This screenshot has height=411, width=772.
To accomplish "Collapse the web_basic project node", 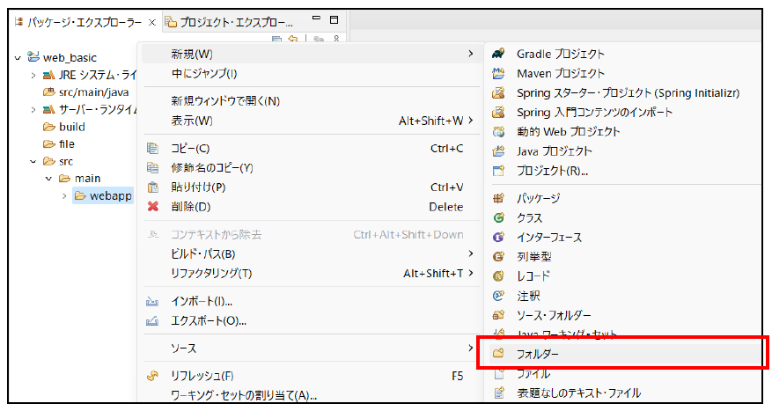I will point(18,58).
